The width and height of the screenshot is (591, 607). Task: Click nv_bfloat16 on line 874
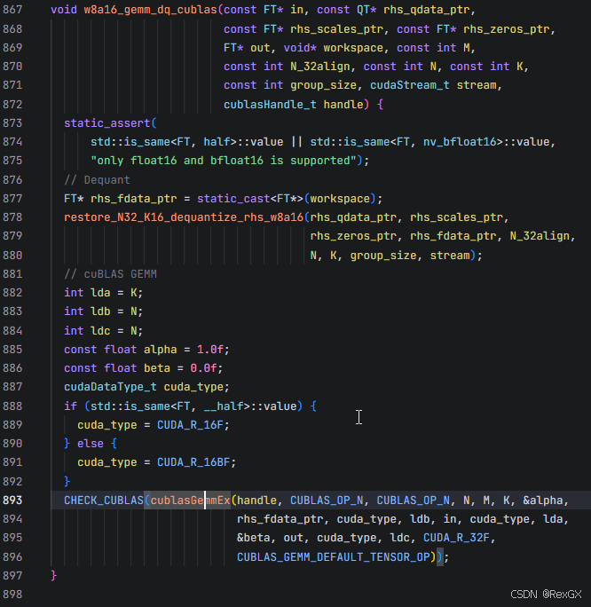click(x=460, y=142)
